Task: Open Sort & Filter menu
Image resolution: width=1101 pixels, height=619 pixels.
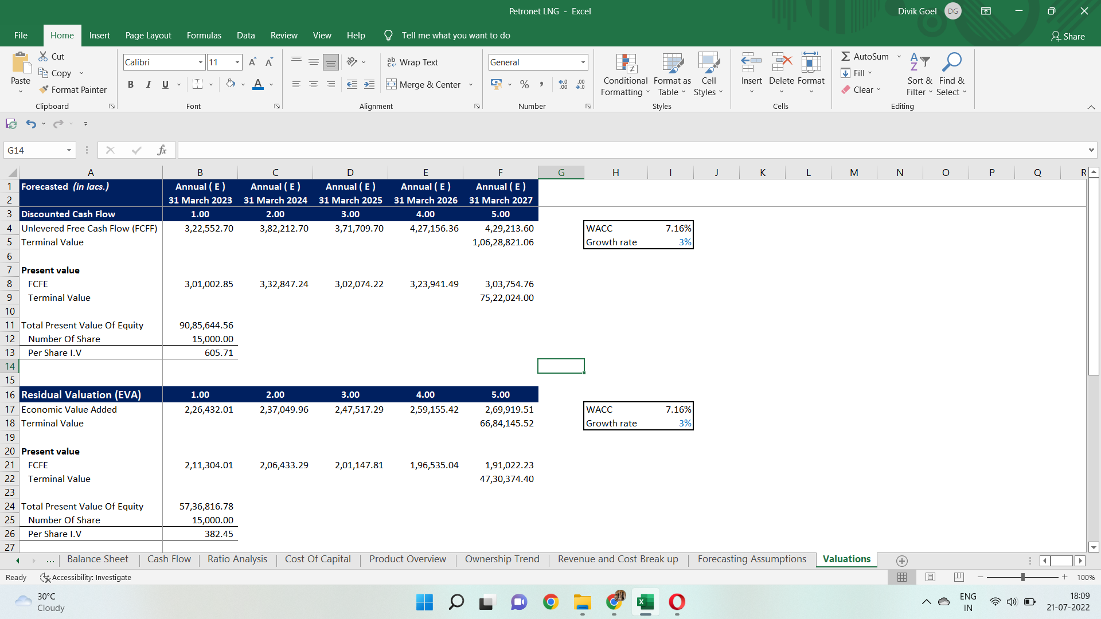Action: tap(919, 75)
